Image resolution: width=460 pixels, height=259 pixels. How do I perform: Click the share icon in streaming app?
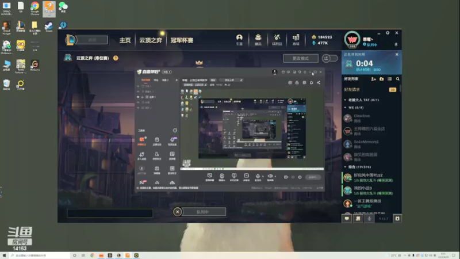click(x=319, y=82)
